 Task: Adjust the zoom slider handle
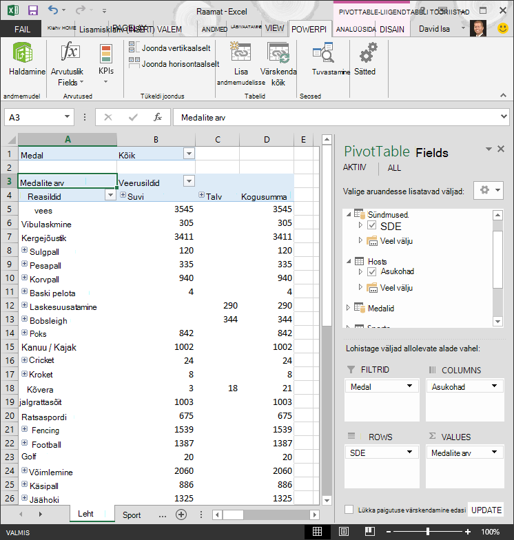tap(427, 532)
